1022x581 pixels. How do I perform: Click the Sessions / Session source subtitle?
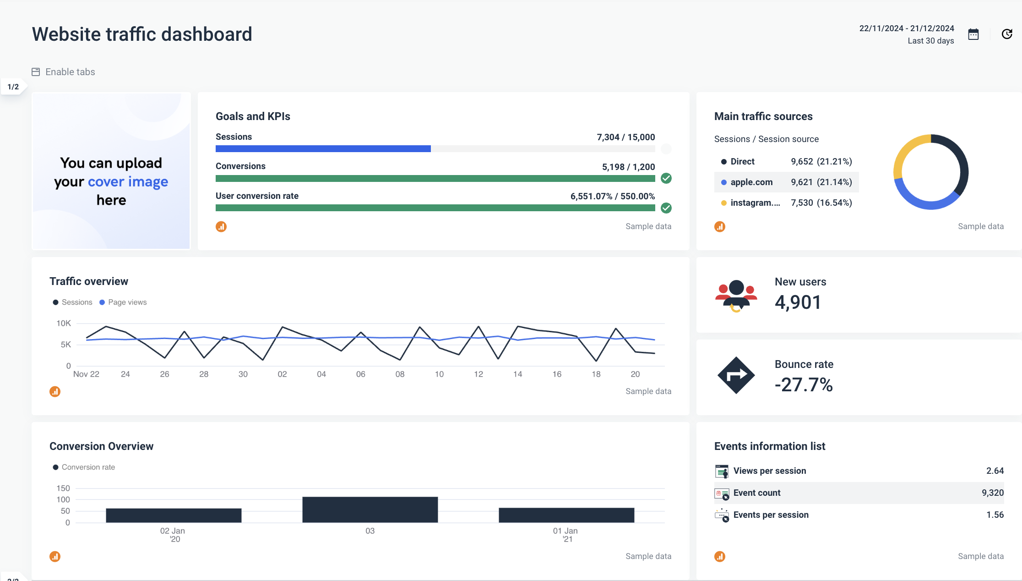pyautogui.click(x=766, y=139)
